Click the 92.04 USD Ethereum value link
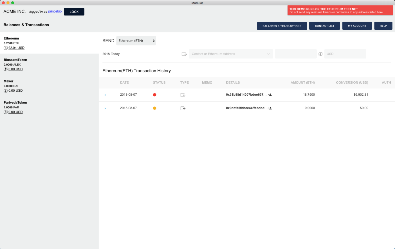The height and width of the screenshot is (249, 395). point(16,48)
